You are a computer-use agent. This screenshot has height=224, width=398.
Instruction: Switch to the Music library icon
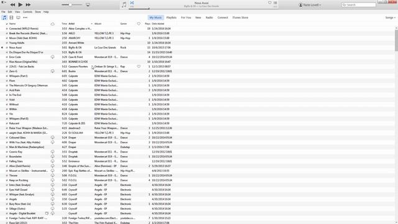(4, 17)
